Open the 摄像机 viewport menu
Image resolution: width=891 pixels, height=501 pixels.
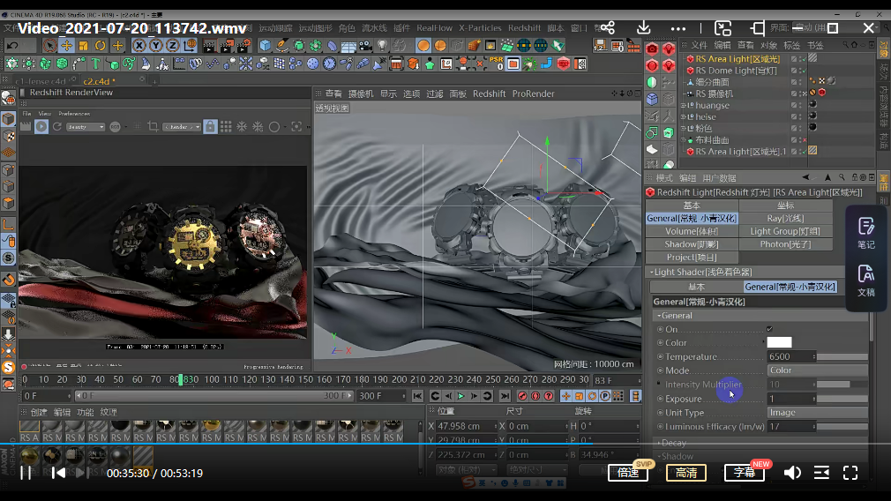click(x=361, y=93)
